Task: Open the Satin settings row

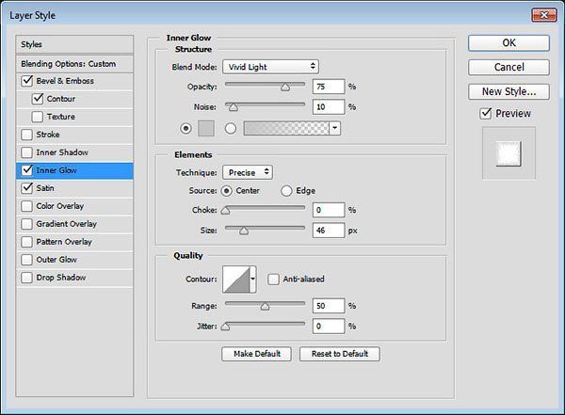Action: click(x=74, y=188)
